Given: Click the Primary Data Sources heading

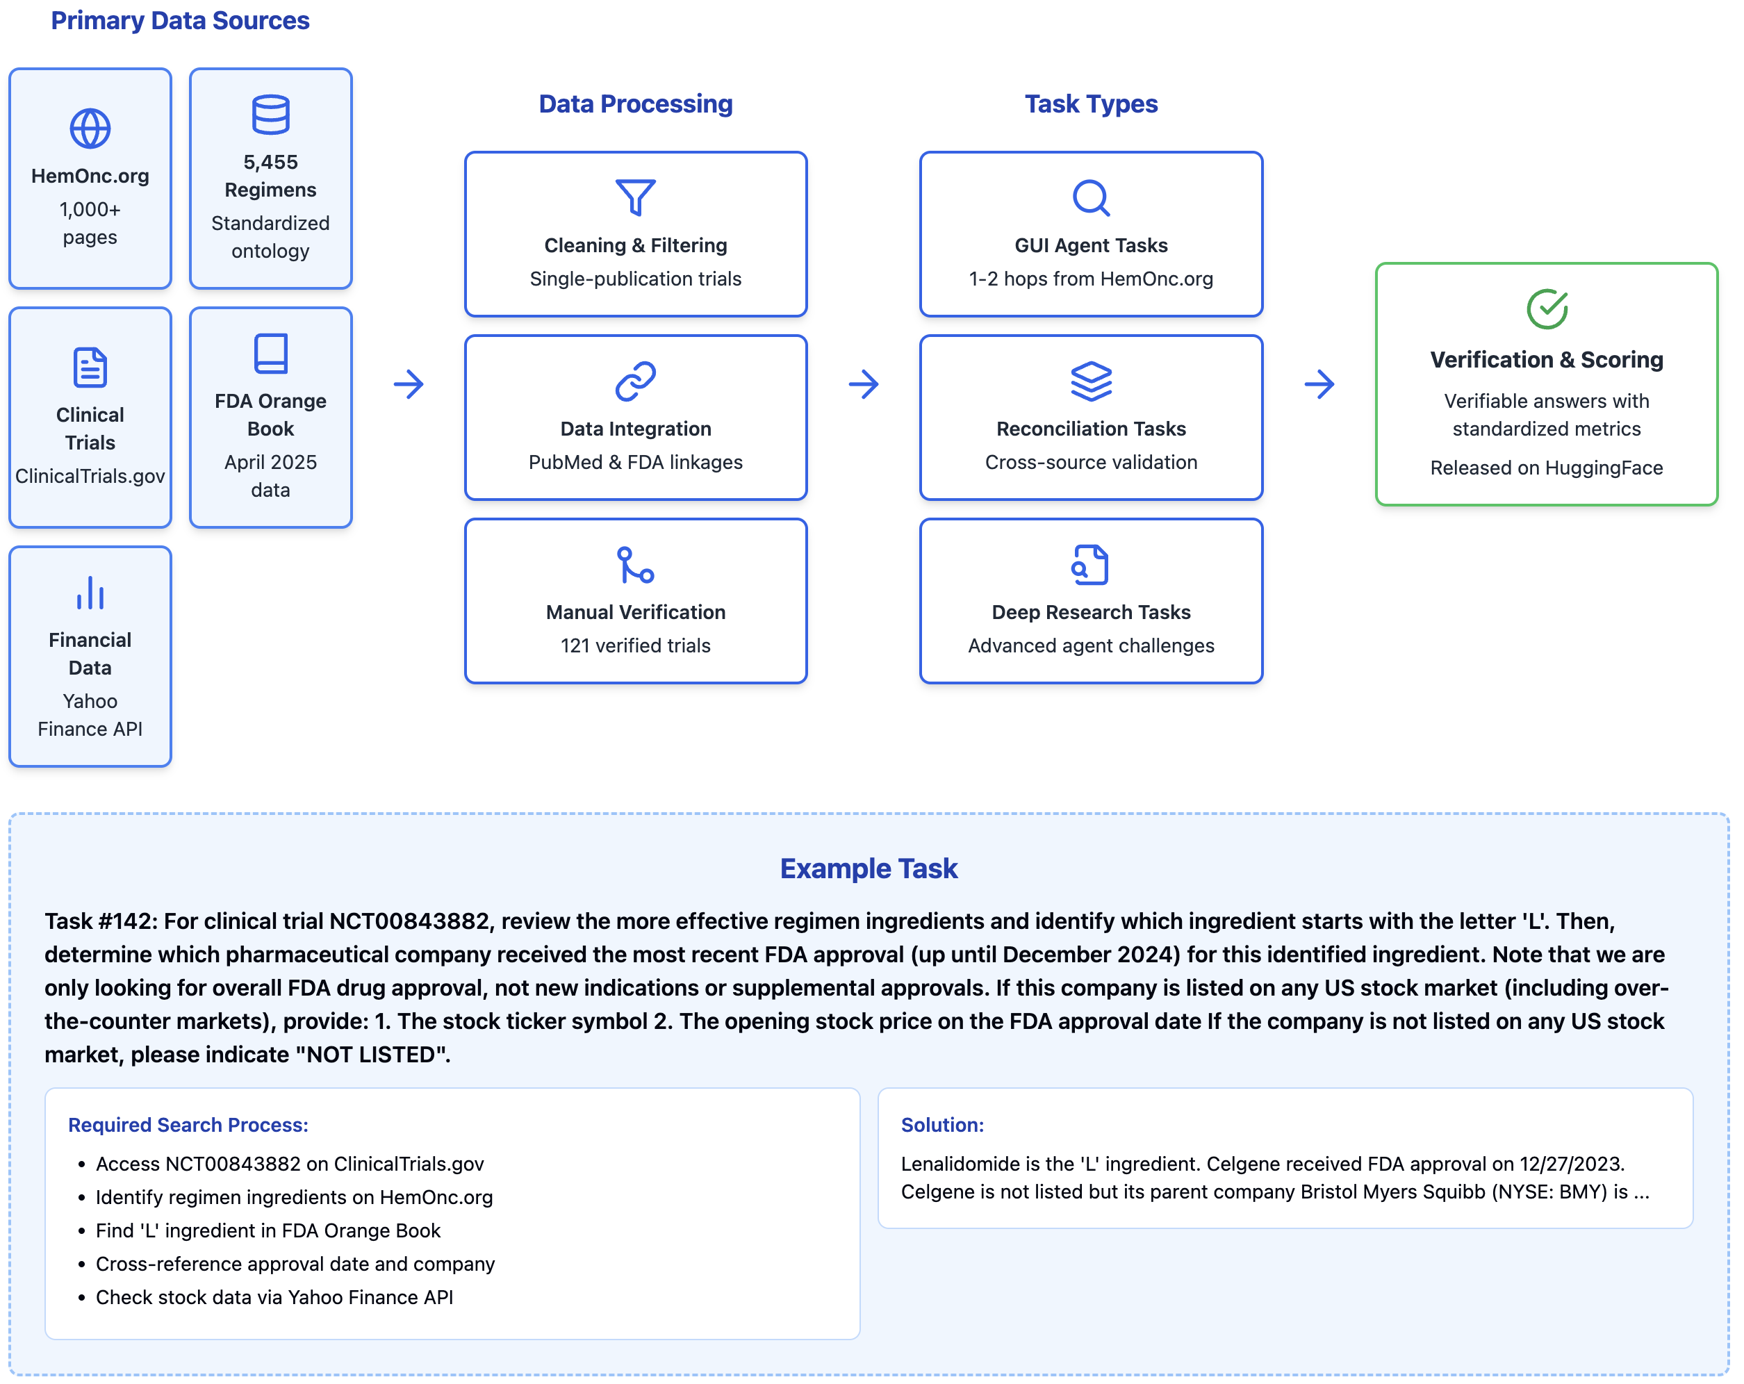Looking at the screenshot, I should point(179,20).
